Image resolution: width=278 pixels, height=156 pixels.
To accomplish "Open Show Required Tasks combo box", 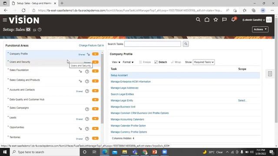I will (x=204, y=62).
